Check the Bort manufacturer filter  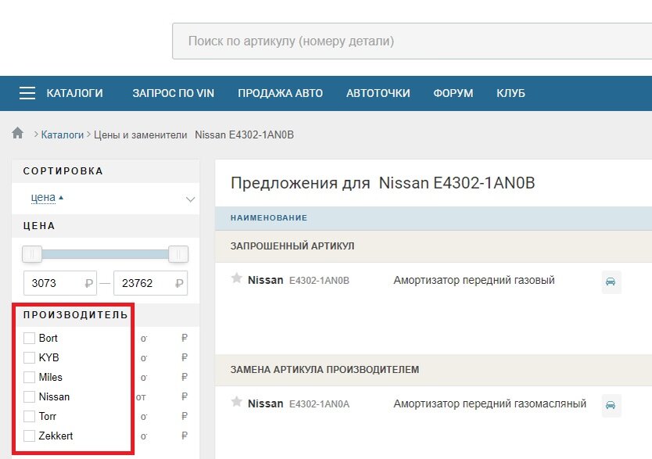(29, 338)
